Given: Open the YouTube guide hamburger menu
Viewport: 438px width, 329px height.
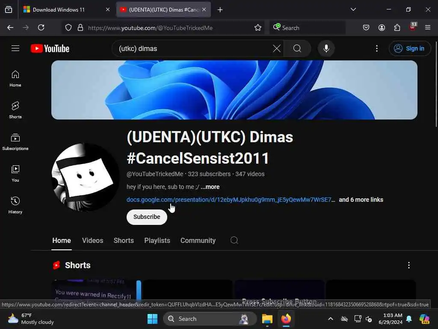Looking at the screenshot, I should (15, 48).
